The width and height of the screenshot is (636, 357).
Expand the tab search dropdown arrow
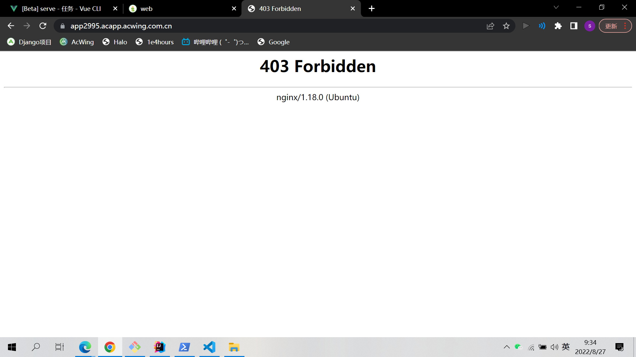coord(556,7)
